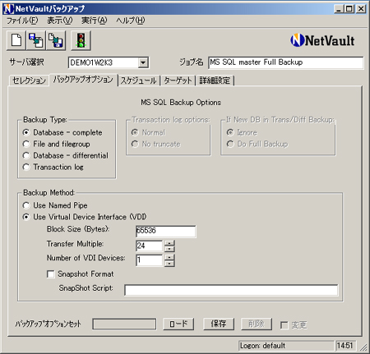The width and height of the screenshot is (370, 354).
Task: Open the ファイル menu
Action: click(22, 21)
